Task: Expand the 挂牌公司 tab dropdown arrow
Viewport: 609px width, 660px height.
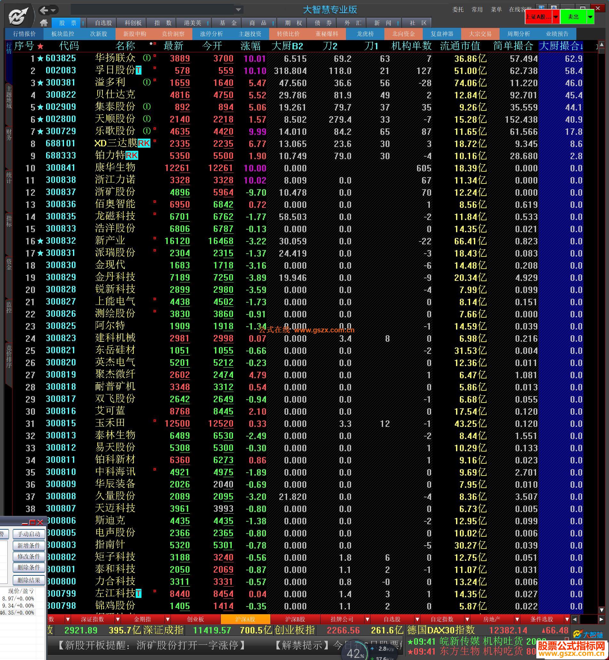Action: [367, 619]
